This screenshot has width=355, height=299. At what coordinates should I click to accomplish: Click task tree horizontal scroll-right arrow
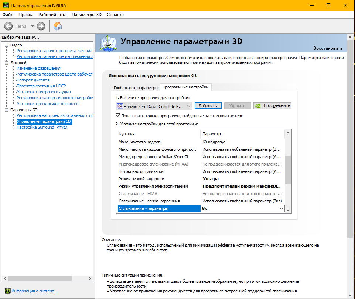click(90, 278)
